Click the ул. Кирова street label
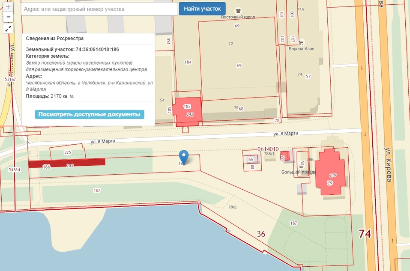The height and width of the screenshot is (271, 410). click(389, 165)
